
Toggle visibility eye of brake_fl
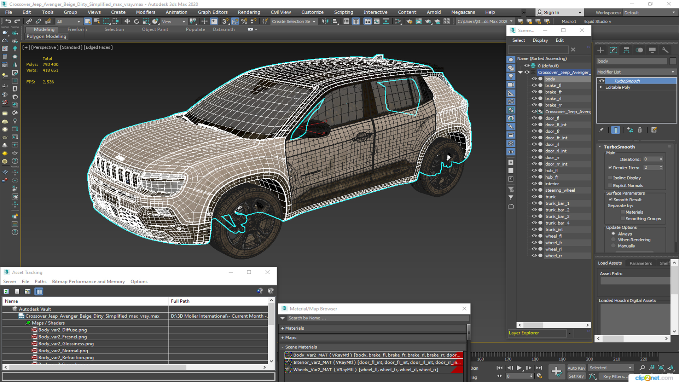534,85
